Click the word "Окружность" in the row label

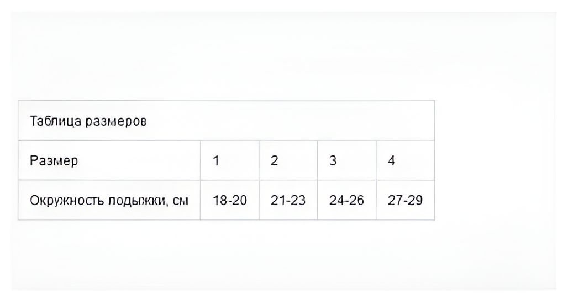[x=64, y=201]
